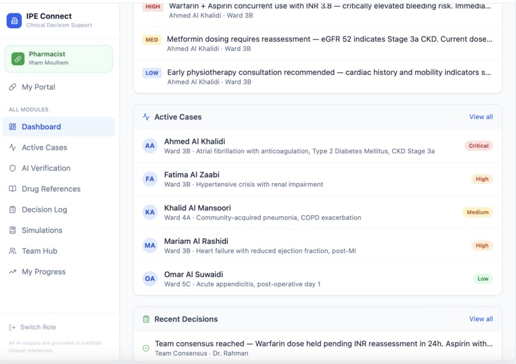Click the IPE Connect title text
This screenshot has width=516, height=364.
[x=49, y=16]
